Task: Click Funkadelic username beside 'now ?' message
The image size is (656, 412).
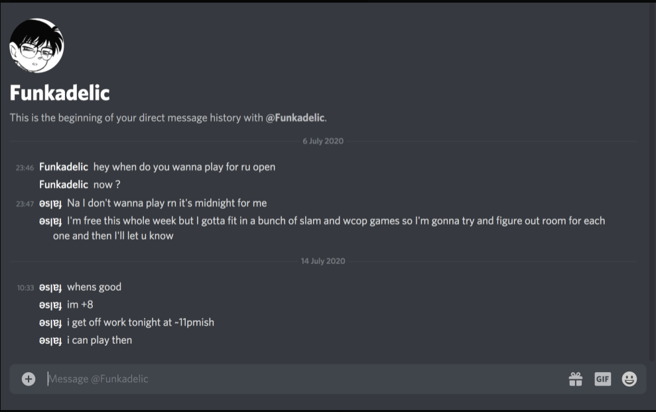Action: pos(64,184)
